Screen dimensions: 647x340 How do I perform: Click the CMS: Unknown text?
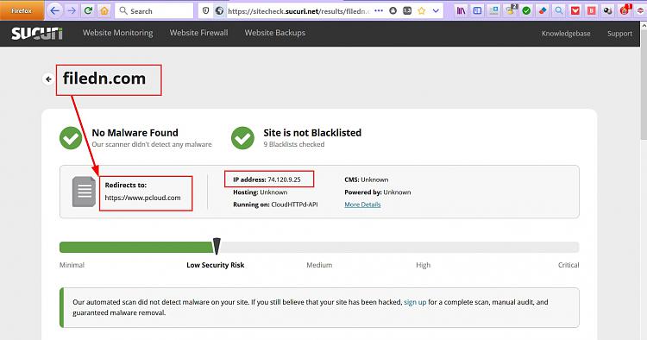(x=367, y=179)
